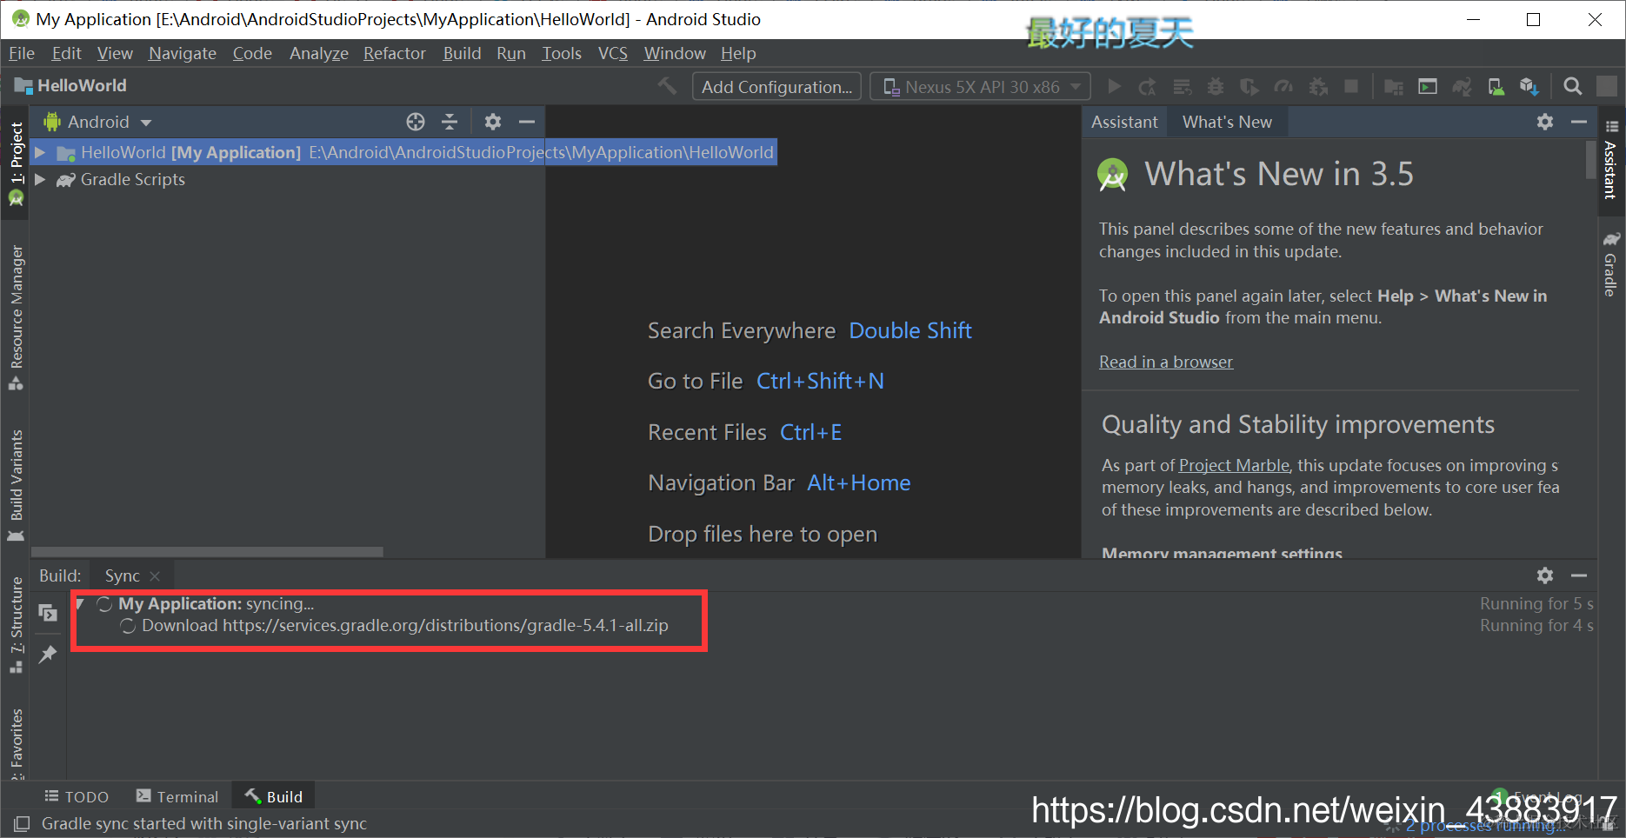Open the Android project view dropdown
The image size is (1626, 838).
[98, 122]
